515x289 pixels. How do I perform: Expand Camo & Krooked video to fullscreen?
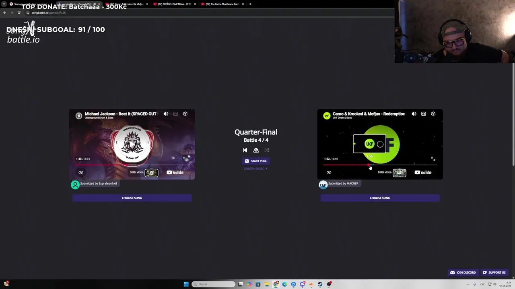(433, 159)
